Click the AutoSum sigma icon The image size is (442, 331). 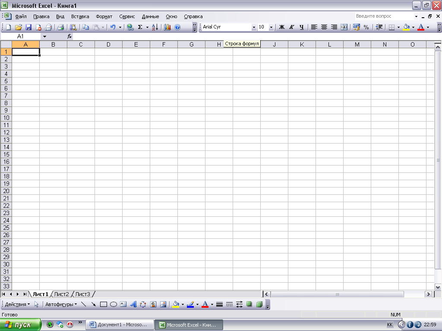point(140,27)
